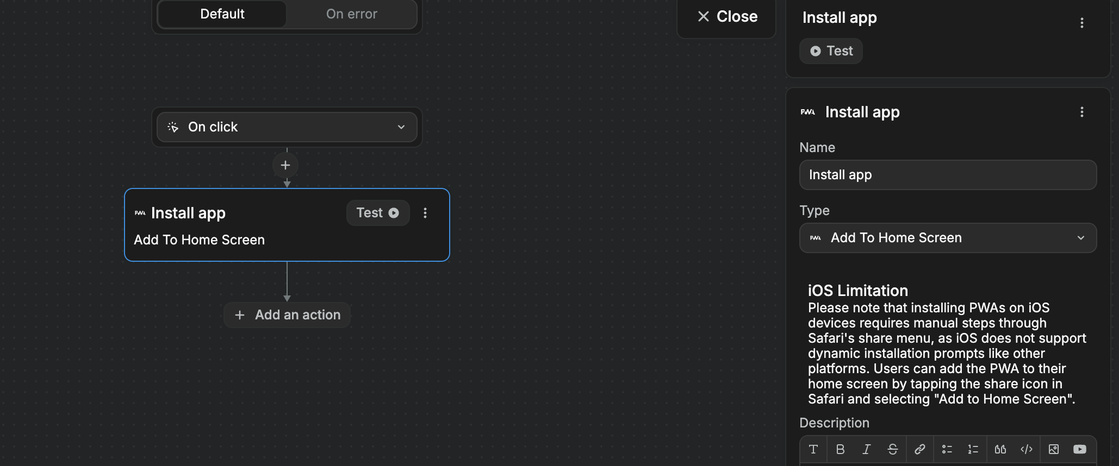Close the side panel with the Close button
This screenshot has width=1119, height=466.
(727, 17)
